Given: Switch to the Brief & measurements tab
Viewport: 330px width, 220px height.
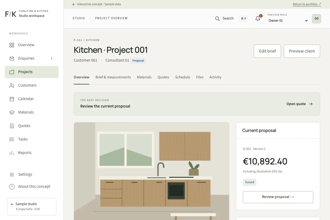Looking at the screenshot, I should pos(113,77).
